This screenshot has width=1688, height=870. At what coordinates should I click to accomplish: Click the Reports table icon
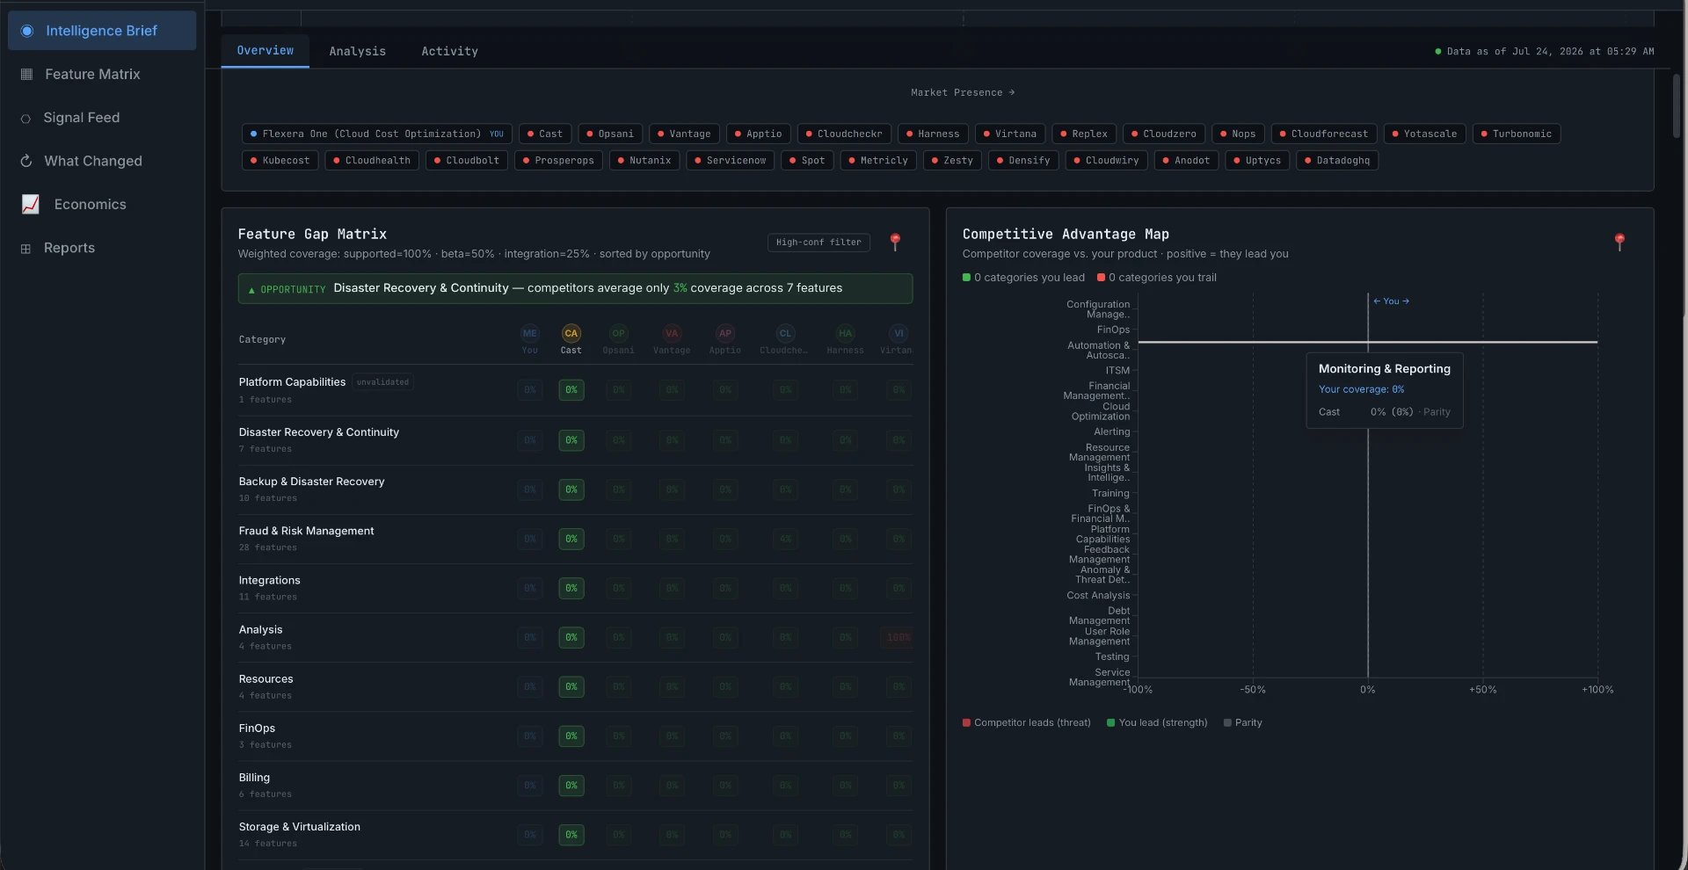(25, 249)
